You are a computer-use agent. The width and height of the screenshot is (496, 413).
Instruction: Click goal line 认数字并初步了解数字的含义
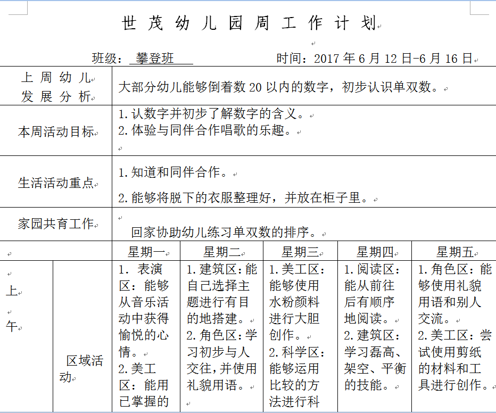213,114
